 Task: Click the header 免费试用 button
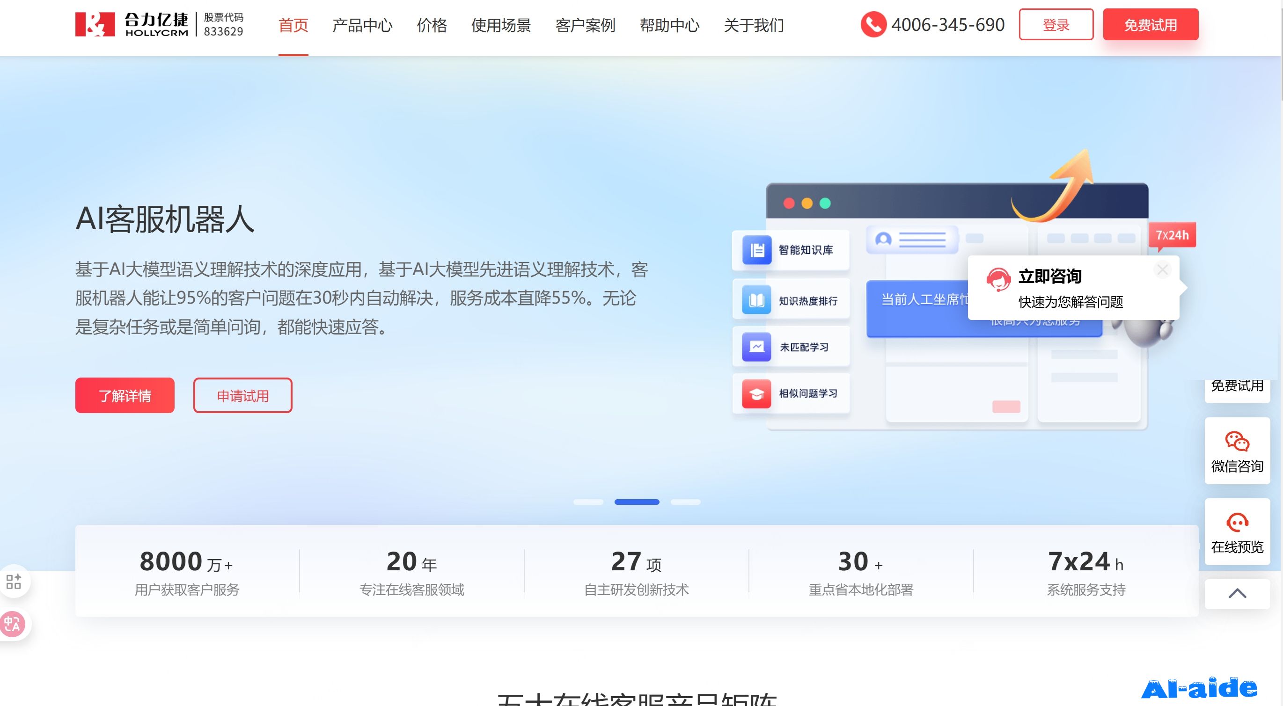[1151, 24]
